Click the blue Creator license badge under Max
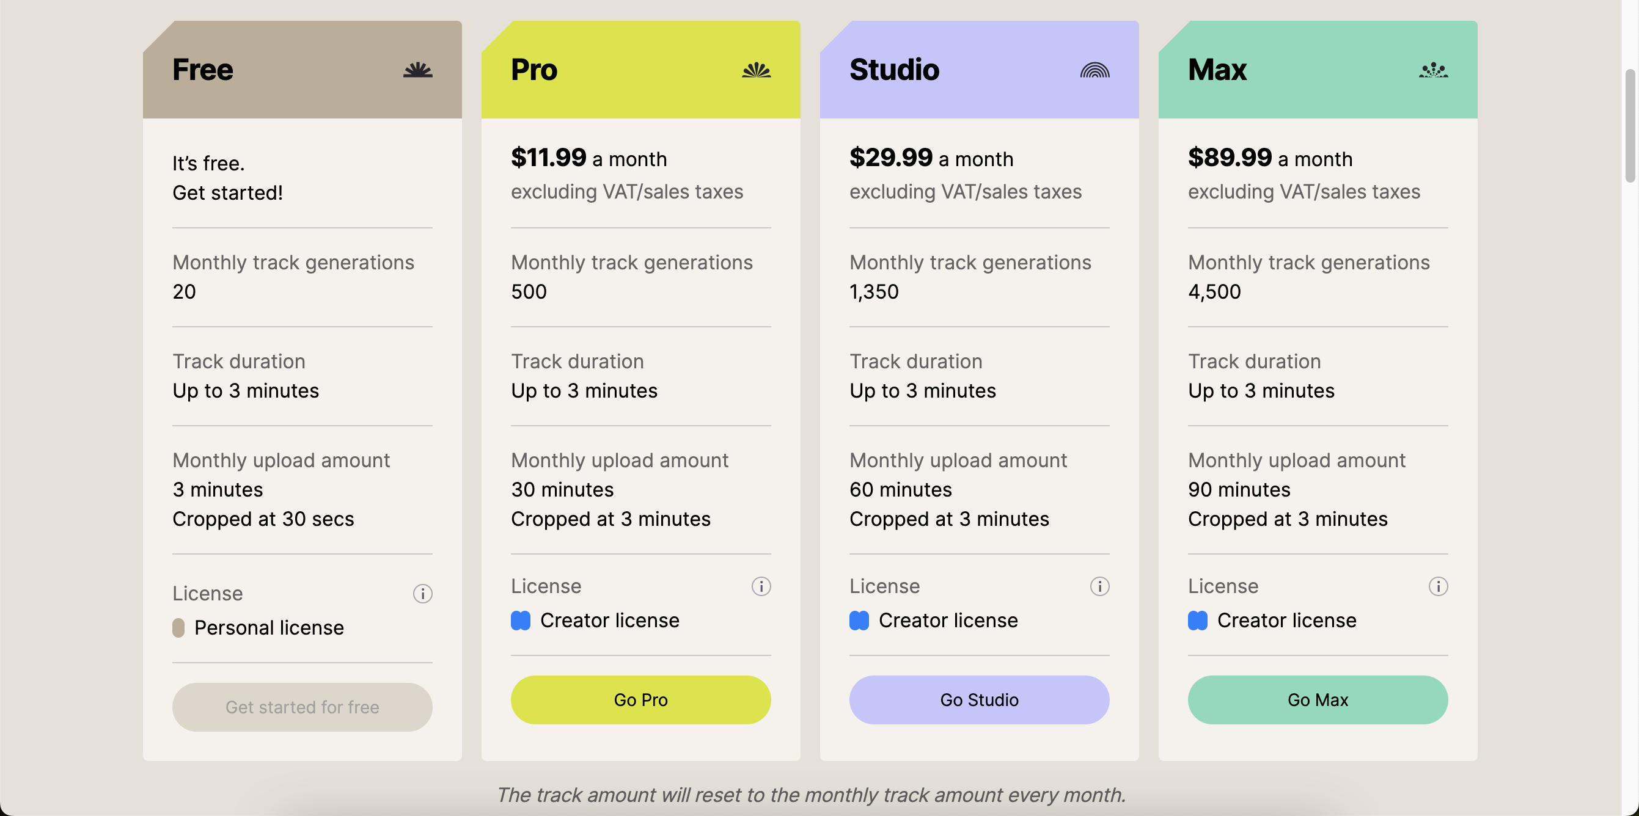This screenshot has width=1639, height=816. click(1197, 620)
